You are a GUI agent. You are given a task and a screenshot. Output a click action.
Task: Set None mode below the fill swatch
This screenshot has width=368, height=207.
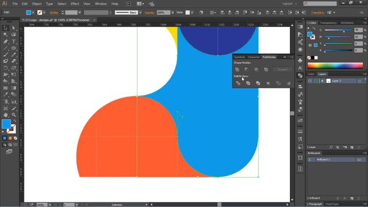tap(16, 138)
